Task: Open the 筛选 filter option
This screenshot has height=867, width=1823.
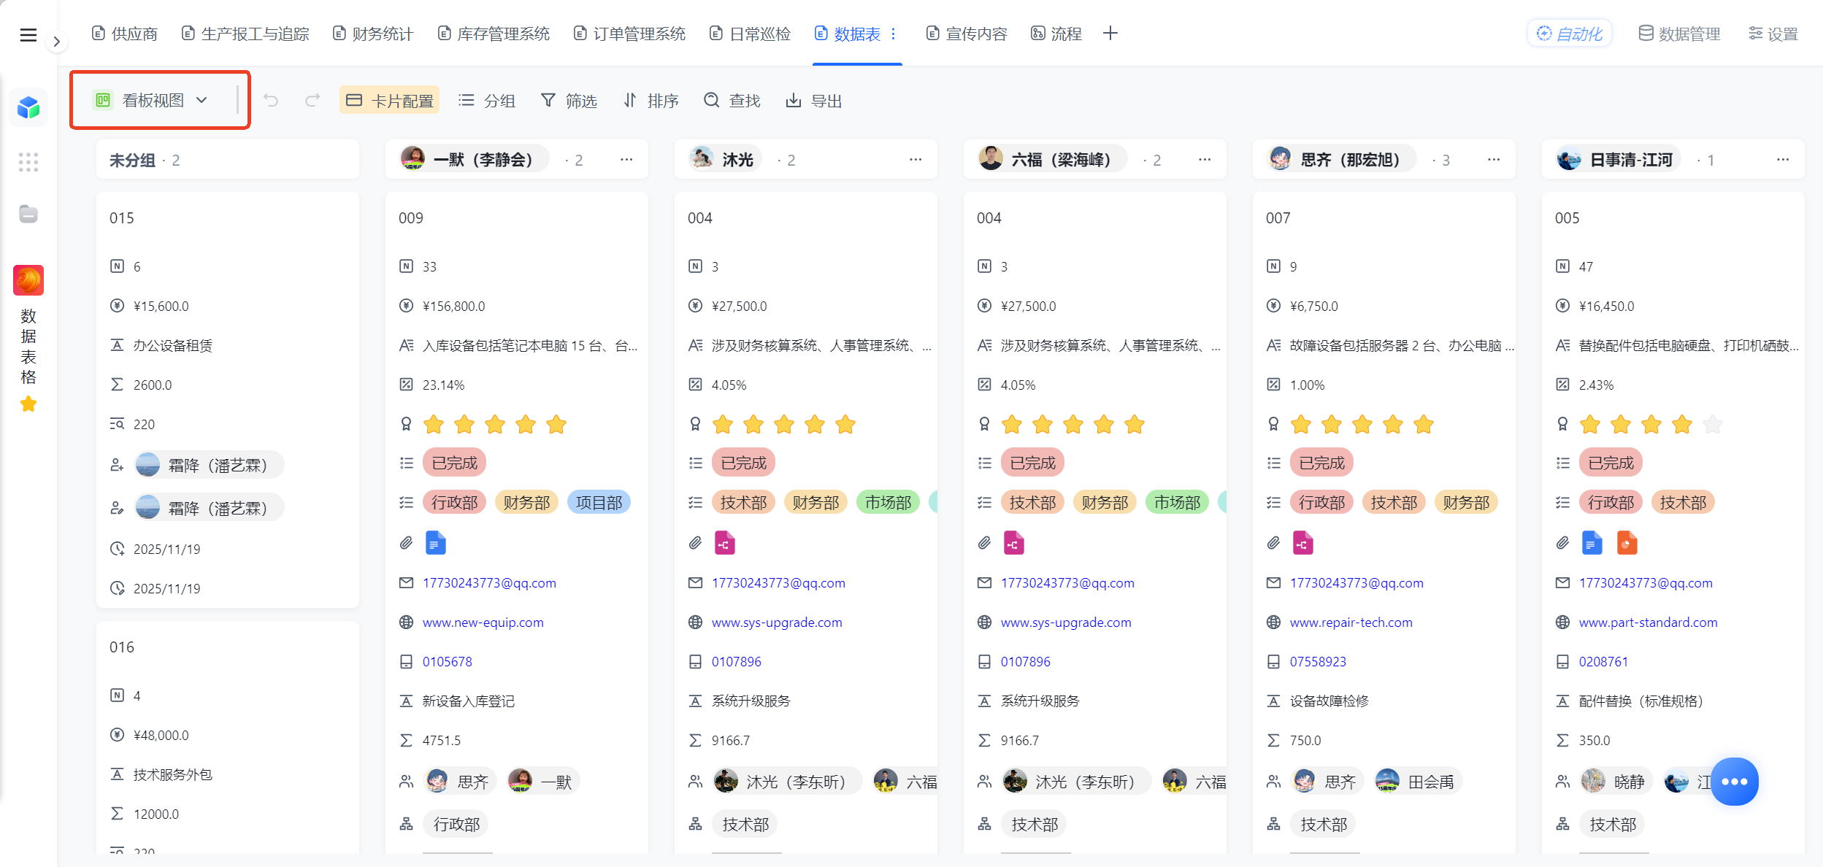Action: click(x=569, y=100)
